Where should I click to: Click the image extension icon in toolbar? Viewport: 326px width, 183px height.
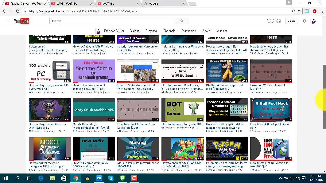point(307,11)
